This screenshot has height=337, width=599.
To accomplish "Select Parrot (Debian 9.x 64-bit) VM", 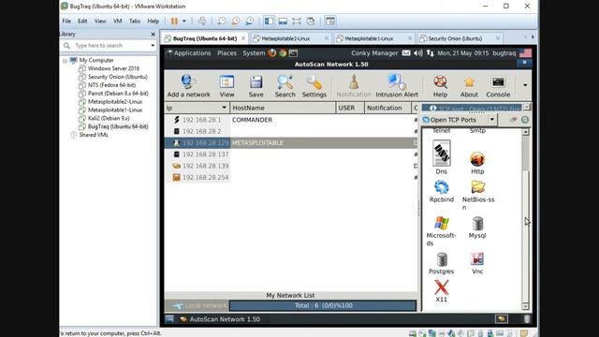I will pos(118,94).
